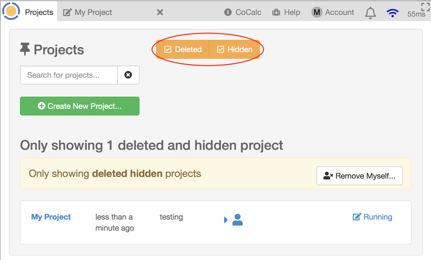Expand collaborators with the blue triangle
The height and width of the screenshot is (260, 431).
tap(226, 220)
